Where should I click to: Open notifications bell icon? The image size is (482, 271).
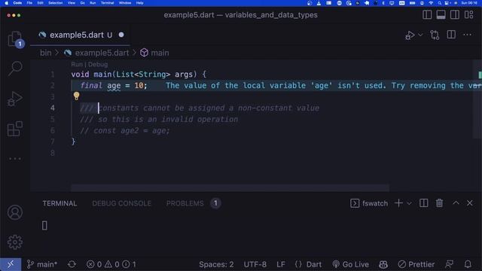pos(468,264)
